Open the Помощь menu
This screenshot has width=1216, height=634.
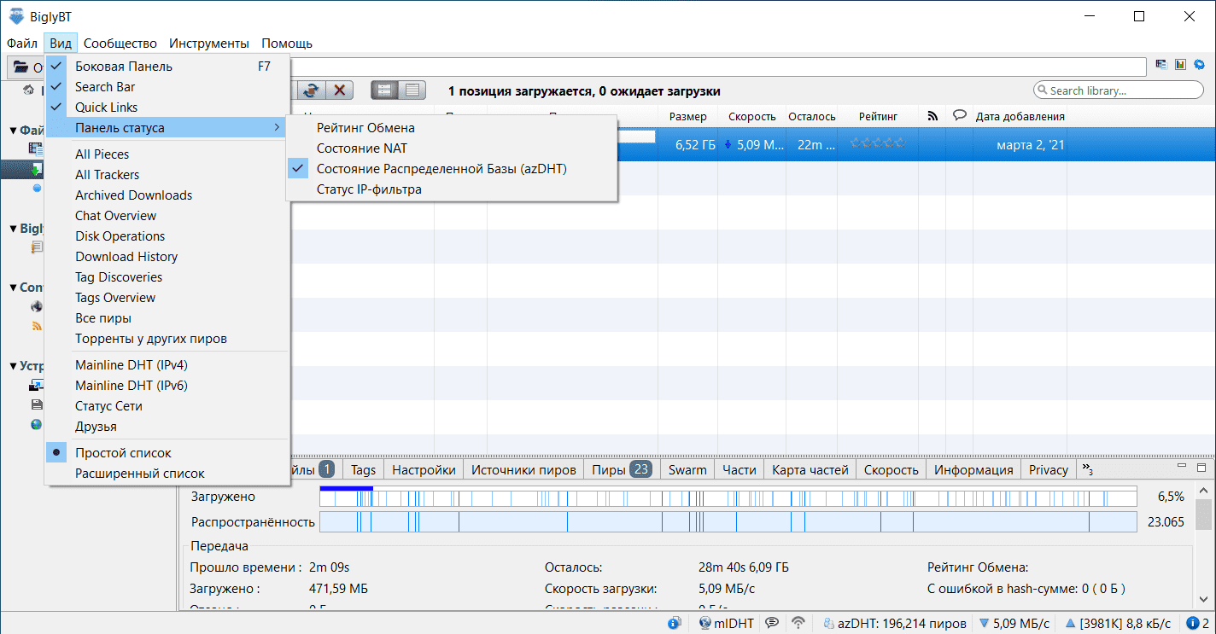287,43
